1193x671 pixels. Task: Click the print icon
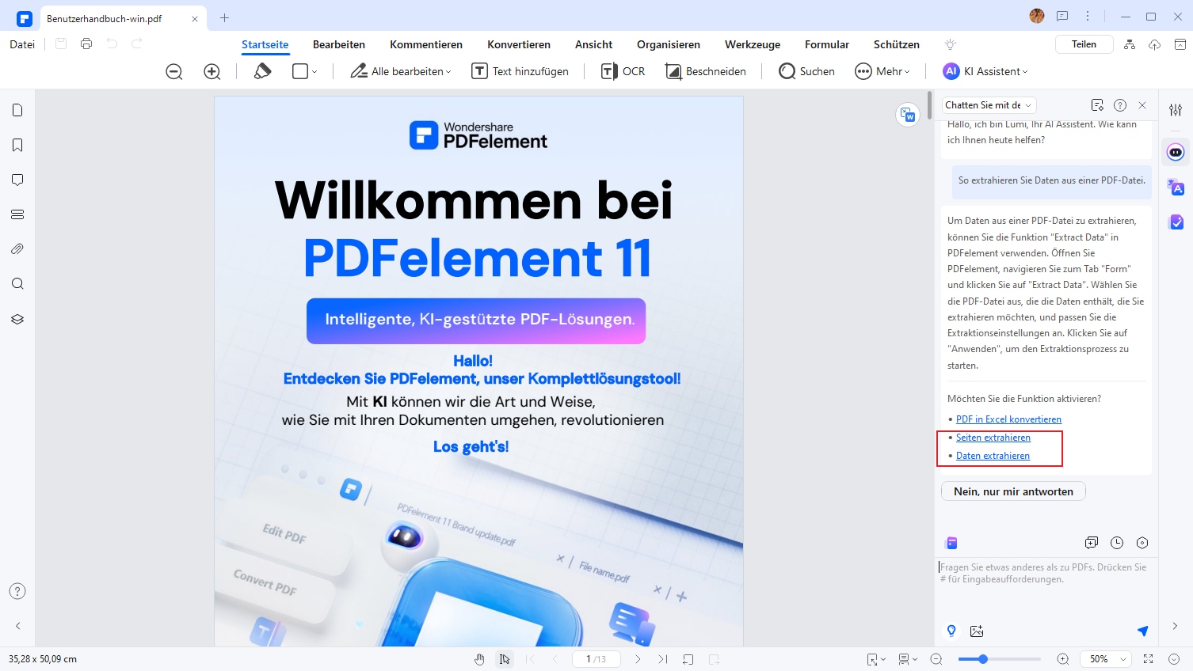pos(86,44)
